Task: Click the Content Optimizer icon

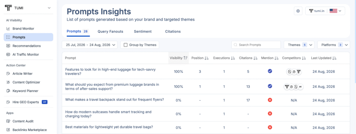Action: click(8, 82)
